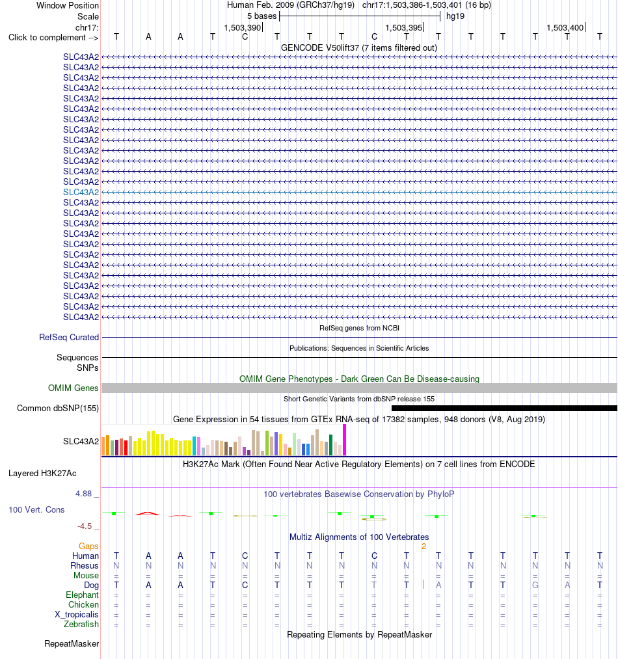Image resolution: width=618 pixels, height=659 pixels.
Task: Select the 'X_tropicalis' alignment row label
Action: (x=77, y=614)
